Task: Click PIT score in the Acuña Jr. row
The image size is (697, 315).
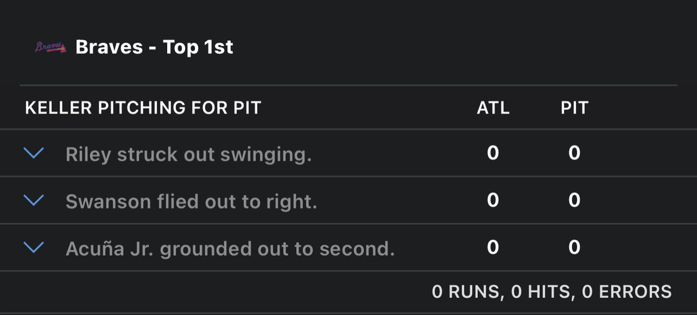Action: tap(574, 248)
